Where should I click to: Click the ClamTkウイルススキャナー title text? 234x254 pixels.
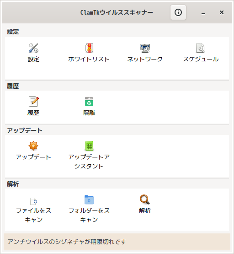pos(117,13)
